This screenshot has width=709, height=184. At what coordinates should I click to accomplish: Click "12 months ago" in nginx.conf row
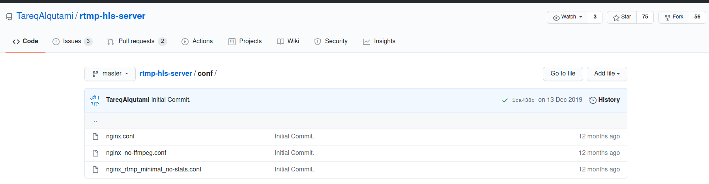pyautogui.click(x=599, y=136)
